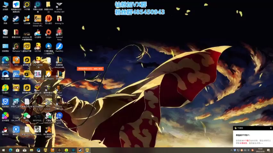
Task: Show hidden system tray icons
Action: pos(231,150)
